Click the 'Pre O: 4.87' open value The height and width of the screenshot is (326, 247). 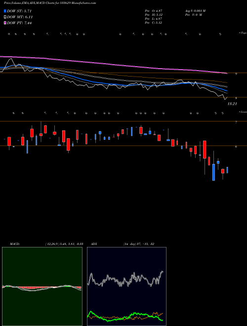(x=154, y=11)
